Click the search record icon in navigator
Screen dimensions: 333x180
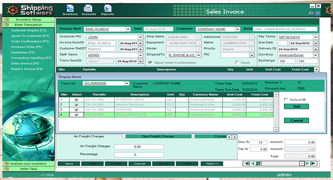click(x=258, y=163)
